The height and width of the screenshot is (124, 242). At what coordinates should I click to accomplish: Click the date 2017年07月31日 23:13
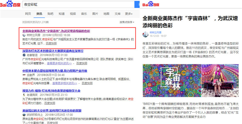point(54,95)
